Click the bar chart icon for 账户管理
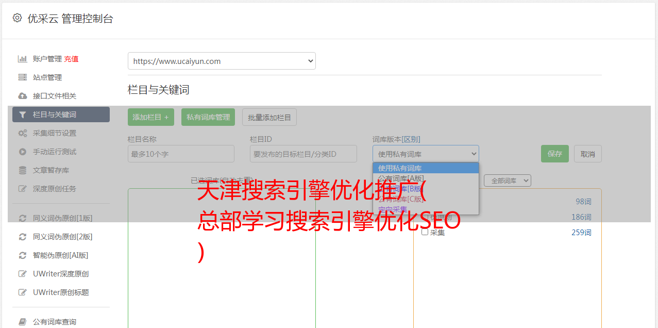The image size is (658, 328). (x=23, y=59)
